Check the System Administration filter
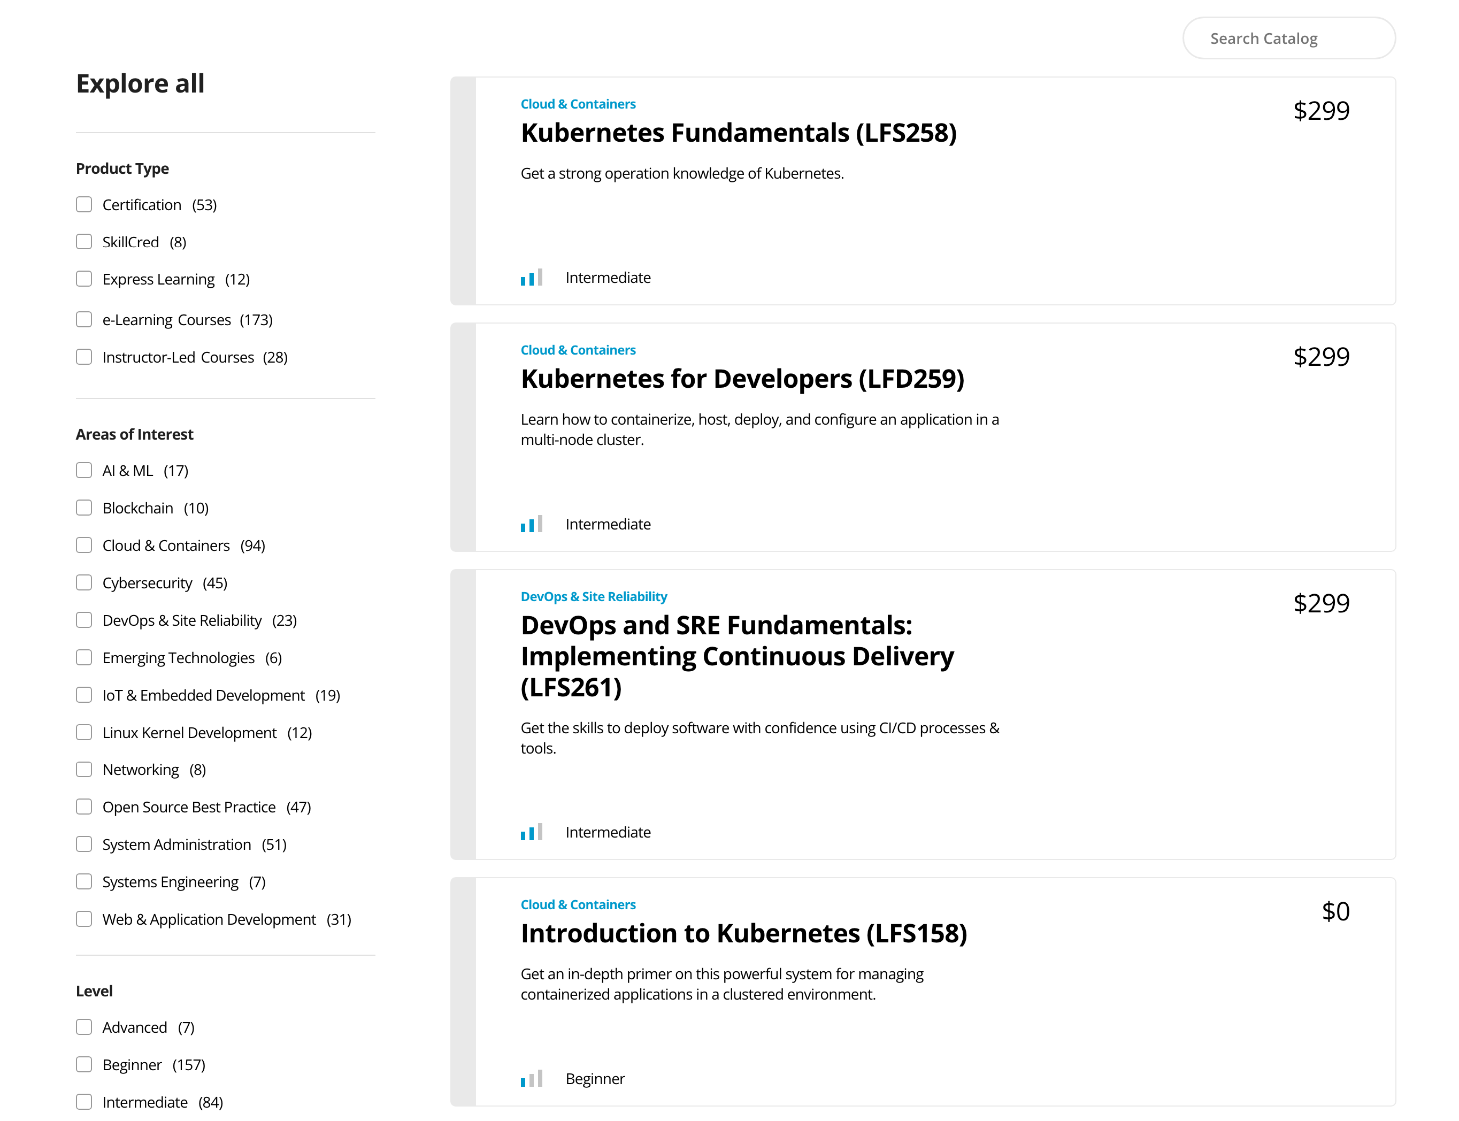Screen dimensions: 1459x1121 (x=84, y=844)
